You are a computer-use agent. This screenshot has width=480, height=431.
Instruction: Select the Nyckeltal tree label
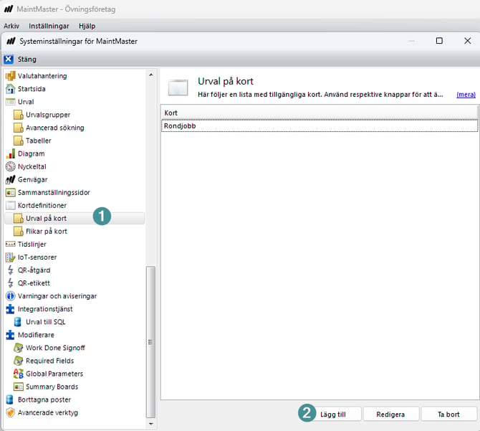32,166
